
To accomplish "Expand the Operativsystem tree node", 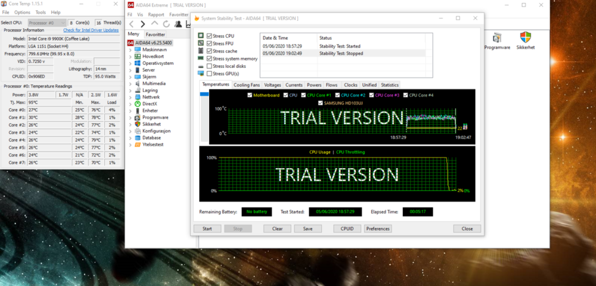I will pyautogui.click(x=131, y=64).
